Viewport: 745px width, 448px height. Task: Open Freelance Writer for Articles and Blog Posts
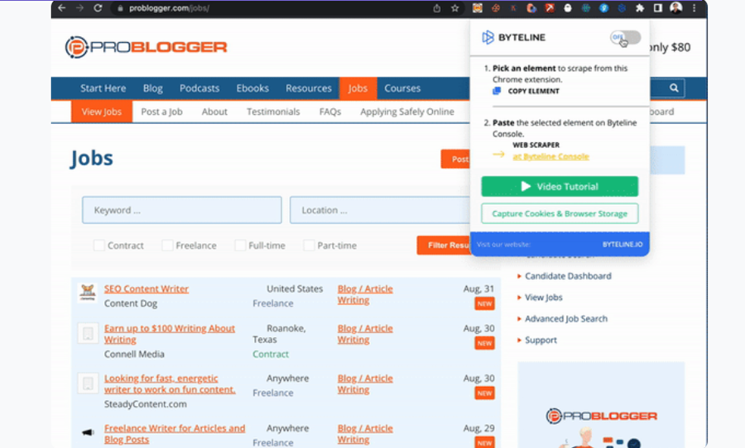pos(175,434)
